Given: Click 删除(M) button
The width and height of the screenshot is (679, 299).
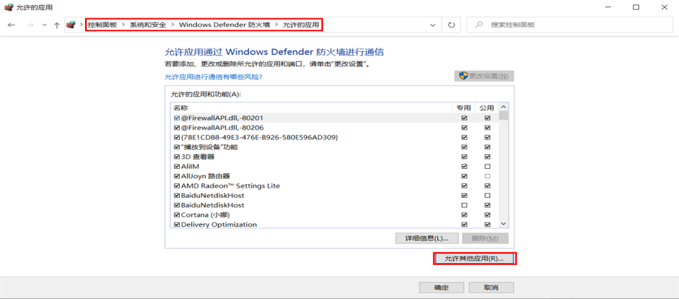Looking at the screenshot, I should pyautogui.click(x=485, y=238).
